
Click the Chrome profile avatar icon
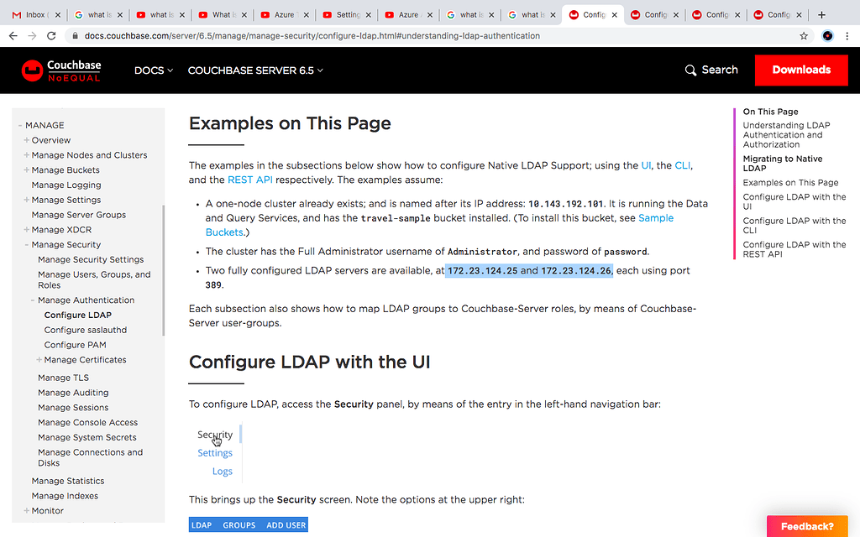828,36
